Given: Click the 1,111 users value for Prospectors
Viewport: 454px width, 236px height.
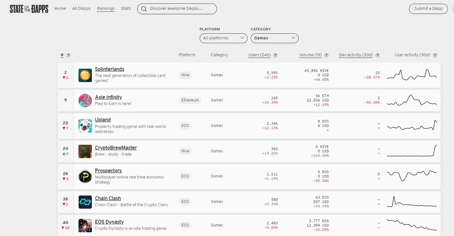Looking at the screenshot, I should pyautogui.click(x=272, y=174).
